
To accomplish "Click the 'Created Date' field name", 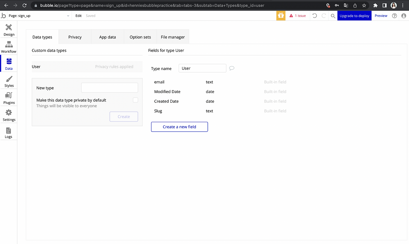I will tap(166, 101).
